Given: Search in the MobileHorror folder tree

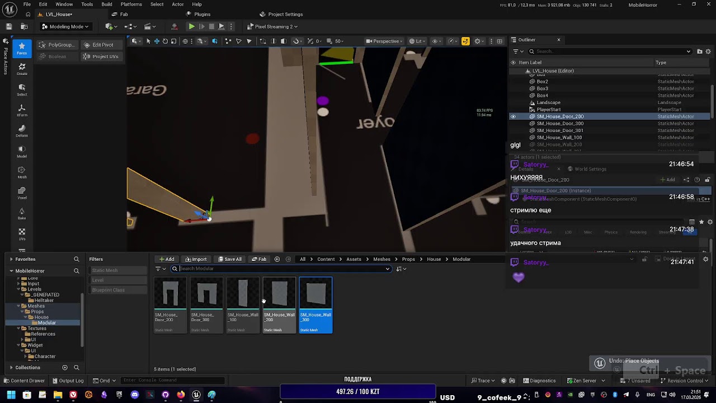Looking at the screenshot, I should [77, 271].
